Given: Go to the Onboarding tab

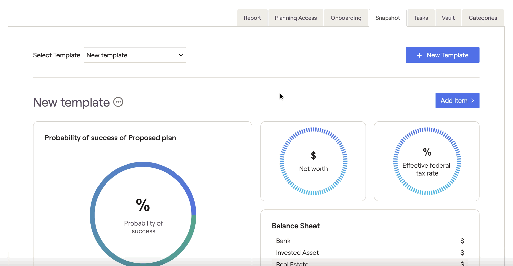Looking at the screenshot, I should click(346, 18).
